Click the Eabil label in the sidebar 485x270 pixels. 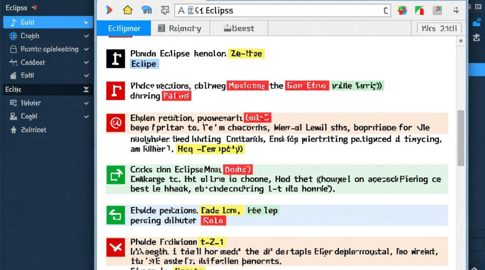[27, 76]
